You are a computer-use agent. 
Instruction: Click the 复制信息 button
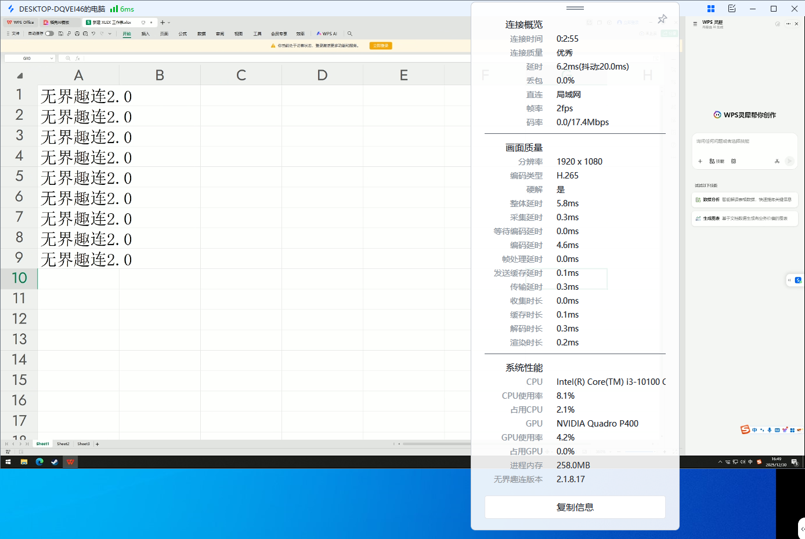(x=575, y=507)
